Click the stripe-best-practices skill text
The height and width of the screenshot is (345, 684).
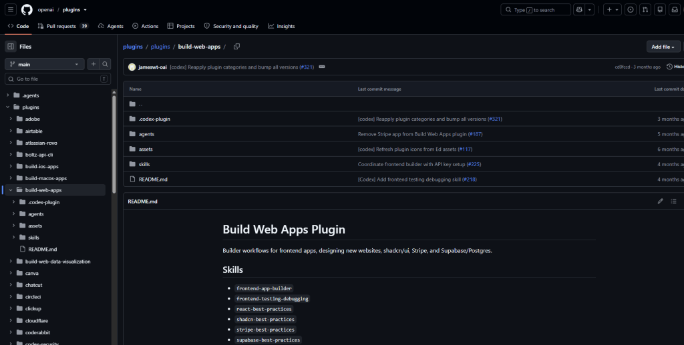pyautogui.click(x=265, y=330)
